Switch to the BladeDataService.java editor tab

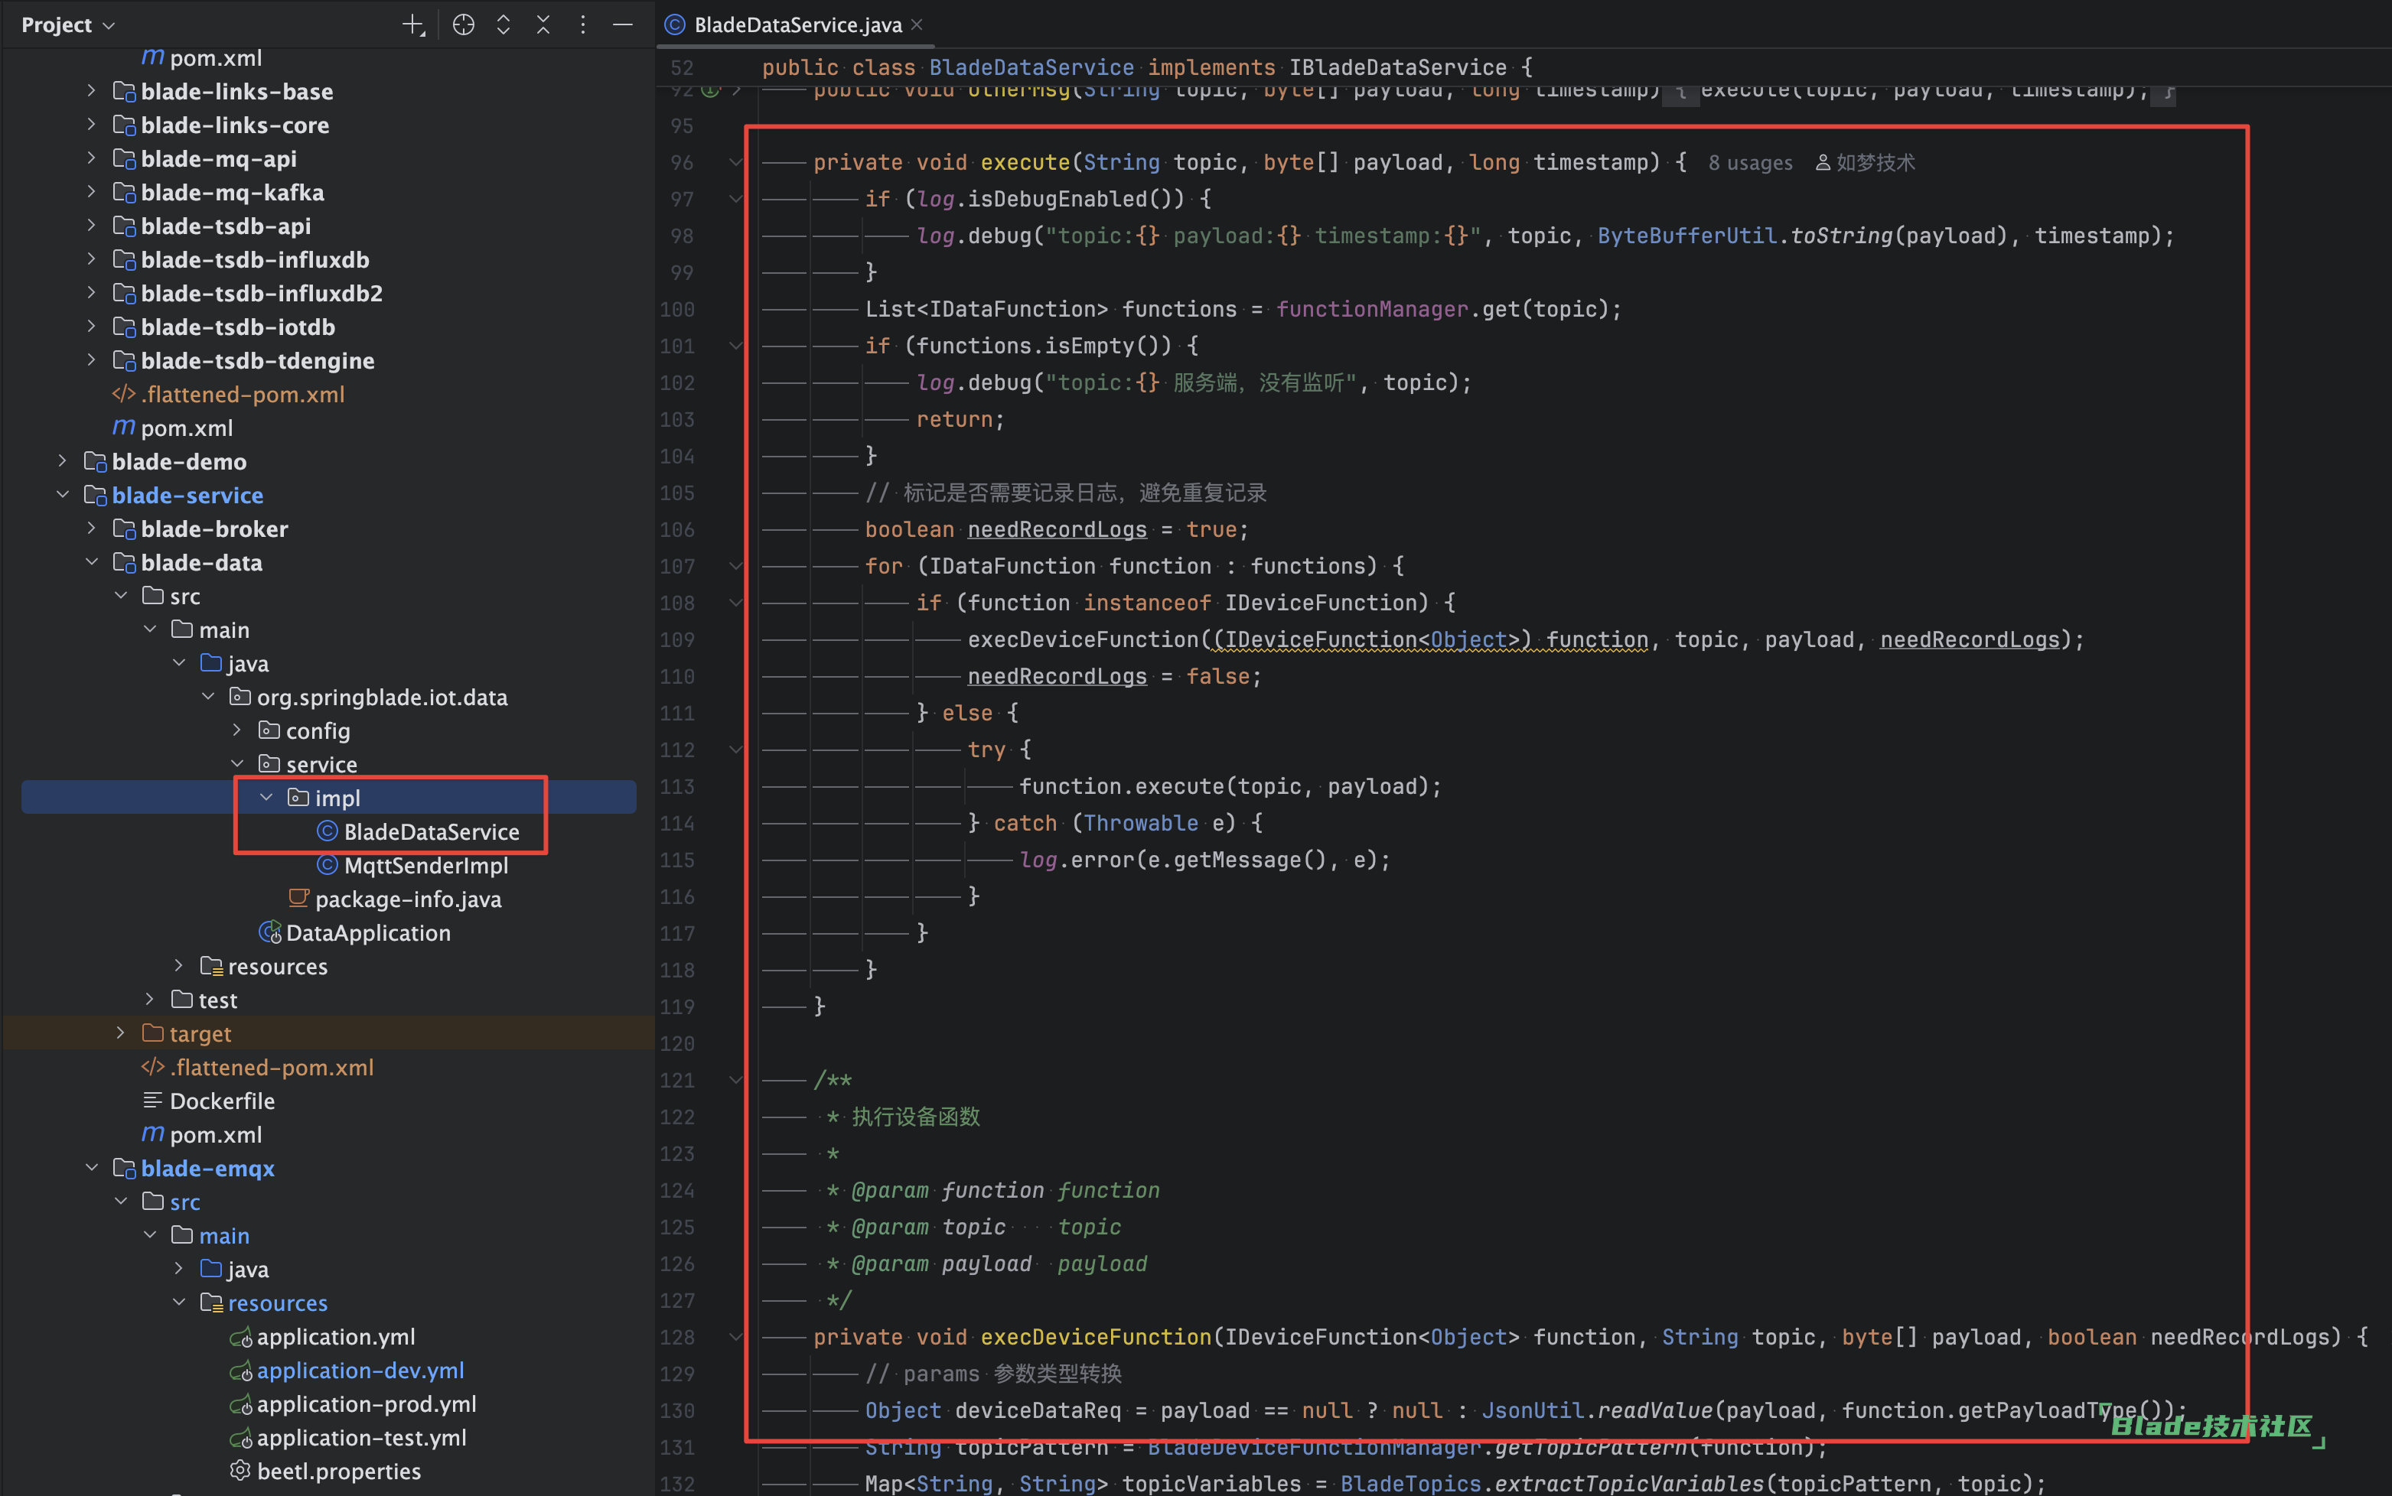tap(797, 24)
